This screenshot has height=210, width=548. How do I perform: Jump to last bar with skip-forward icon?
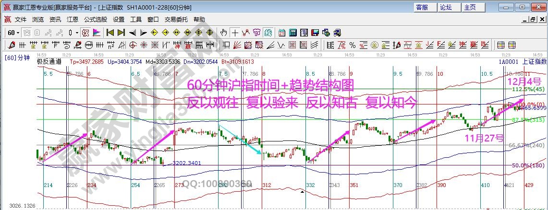click(x=121, y=33)
